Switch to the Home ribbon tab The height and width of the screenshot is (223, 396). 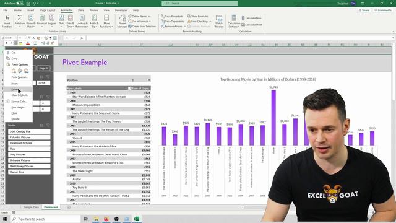(18, 10)
